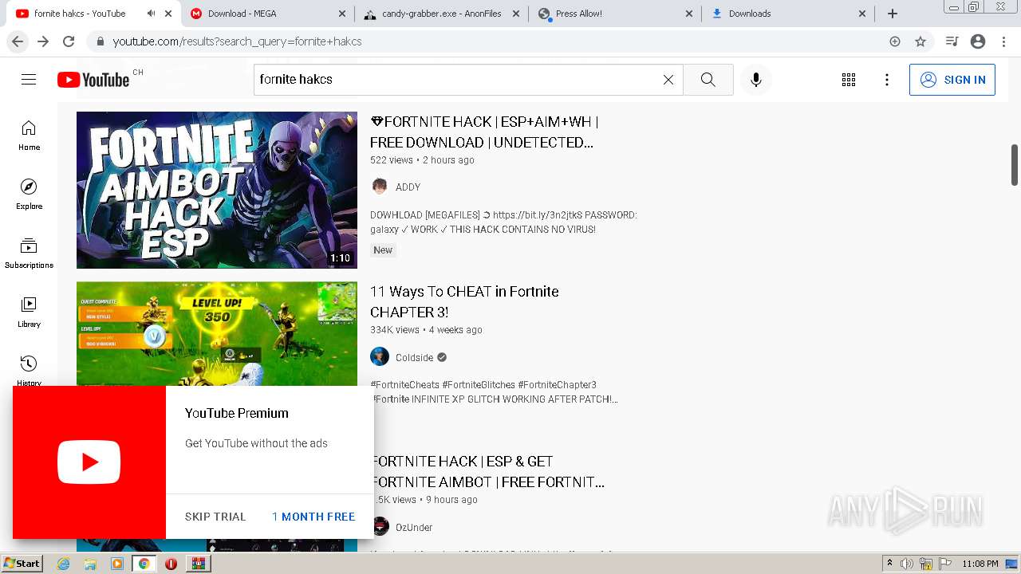Viewport: 1021px width, 574px height.
Task: Open History in the sidebar
Action: (29, 370)
